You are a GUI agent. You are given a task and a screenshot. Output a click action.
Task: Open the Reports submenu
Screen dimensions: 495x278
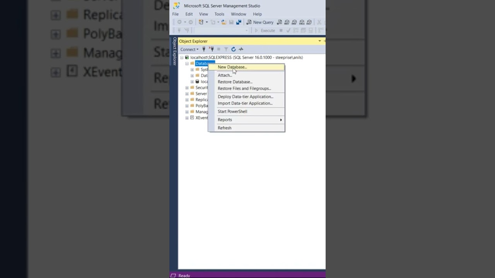pos(246,120)
